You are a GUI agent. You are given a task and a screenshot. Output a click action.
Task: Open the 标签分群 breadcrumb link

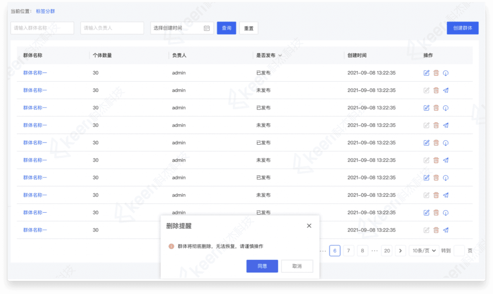(45, 12)
